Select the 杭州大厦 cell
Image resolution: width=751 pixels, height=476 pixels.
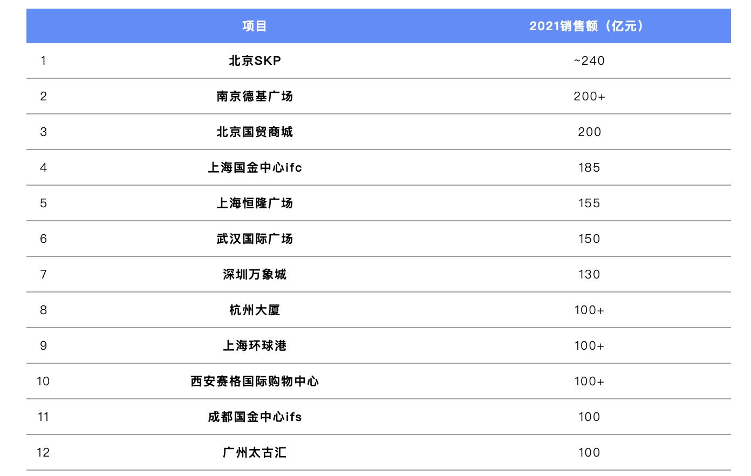pos(255,310)
